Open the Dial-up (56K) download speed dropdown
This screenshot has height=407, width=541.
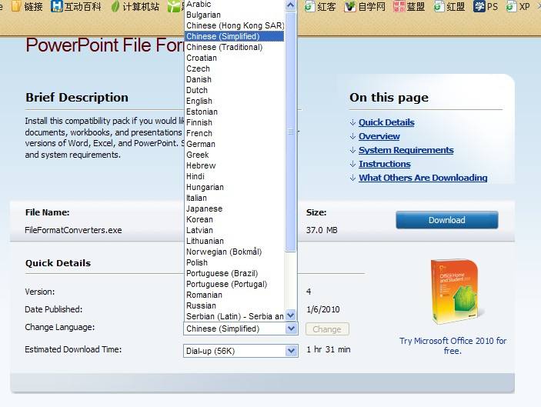(240, 351)
